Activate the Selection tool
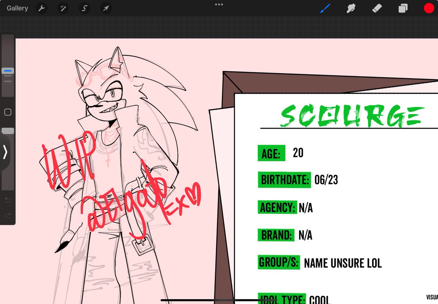 tap(85, 8)
